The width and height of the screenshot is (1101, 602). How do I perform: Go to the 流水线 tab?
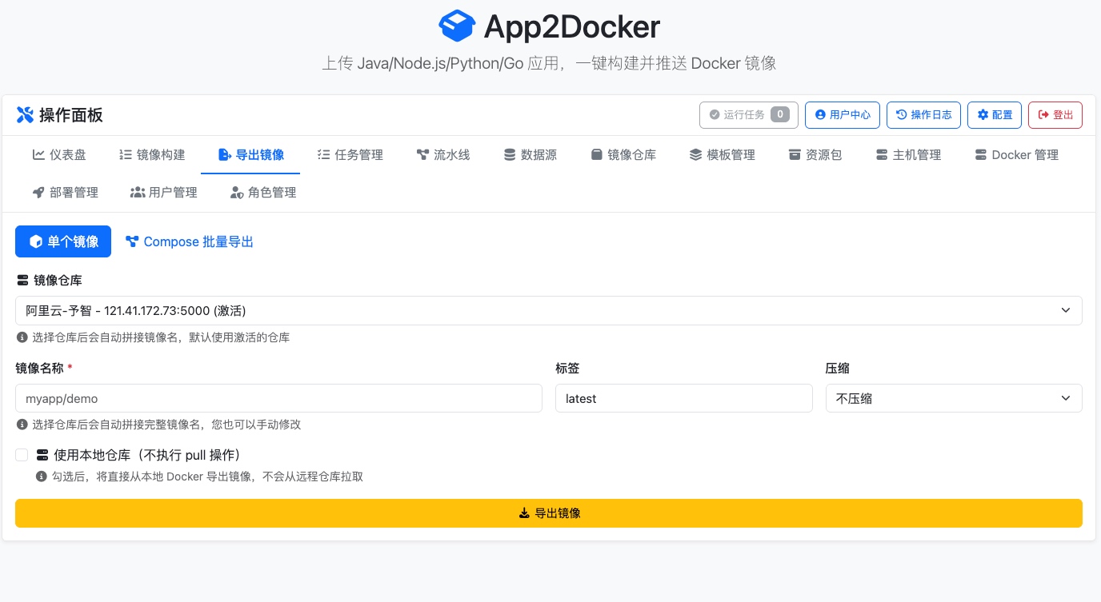(443, 155)
